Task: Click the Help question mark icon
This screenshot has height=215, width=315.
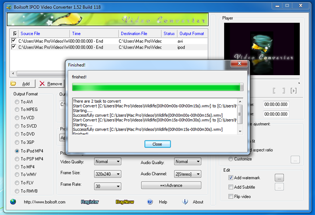Action: click(x=150, y=201)
